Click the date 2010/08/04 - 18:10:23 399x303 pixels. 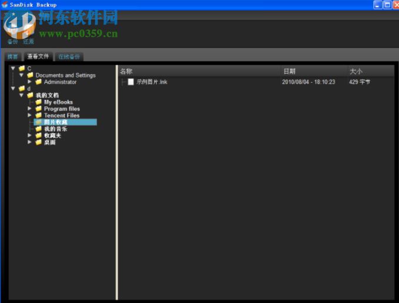309,82
